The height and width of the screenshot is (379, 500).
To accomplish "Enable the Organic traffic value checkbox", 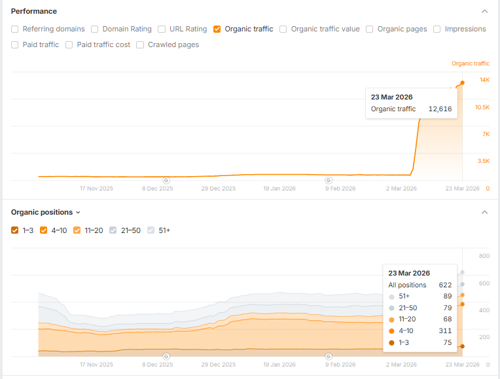I will (283, 29).
